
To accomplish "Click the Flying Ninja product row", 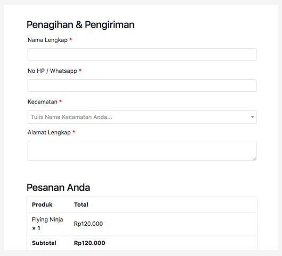I will tap(142, 224).
